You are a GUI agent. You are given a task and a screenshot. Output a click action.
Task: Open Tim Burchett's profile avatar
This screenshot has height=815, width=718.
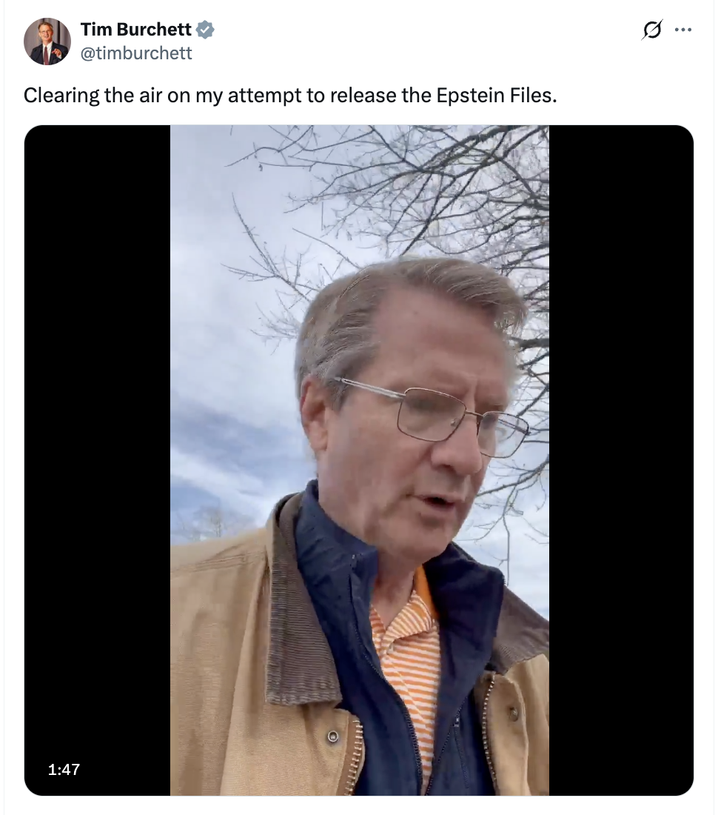(x=47, y=41)
